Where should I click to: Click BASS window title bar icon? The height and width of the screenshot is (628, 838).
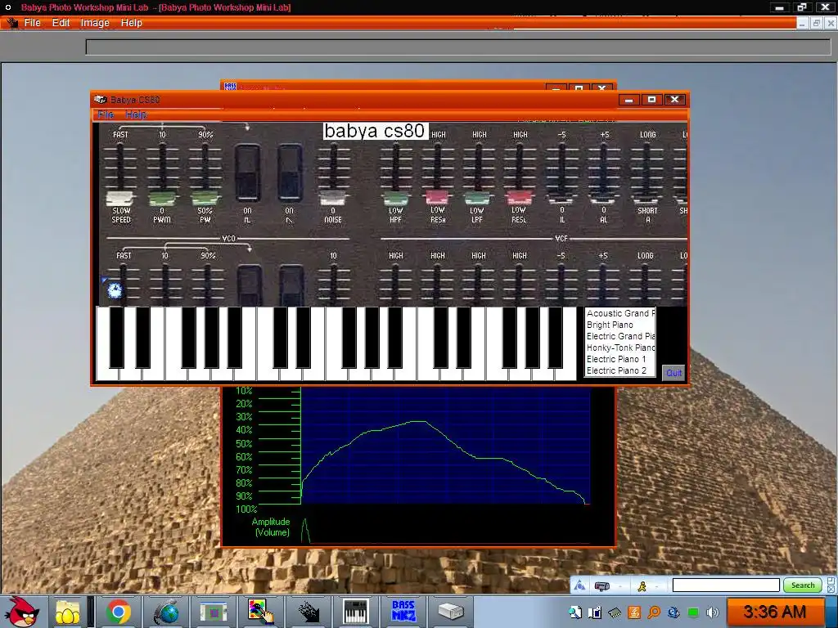click(230, 86)
